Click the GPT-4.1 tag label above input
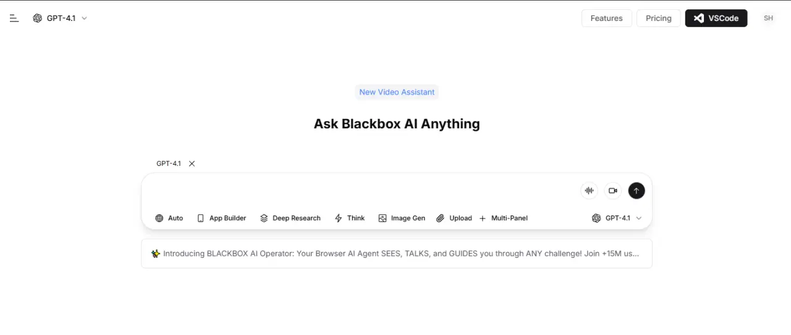 [169, 163]
